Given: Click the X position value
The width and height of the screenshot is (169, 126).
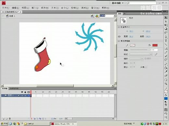Looking at the screenshot, I should point(131,31).
